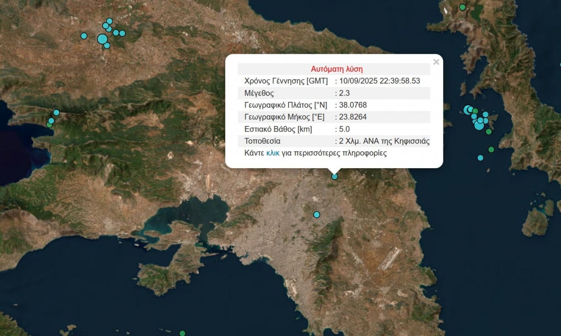Select the uppermost cyan marker on western coast
Image resolution: width=561 pixels, height=336 pixels.
click(56, 113)
